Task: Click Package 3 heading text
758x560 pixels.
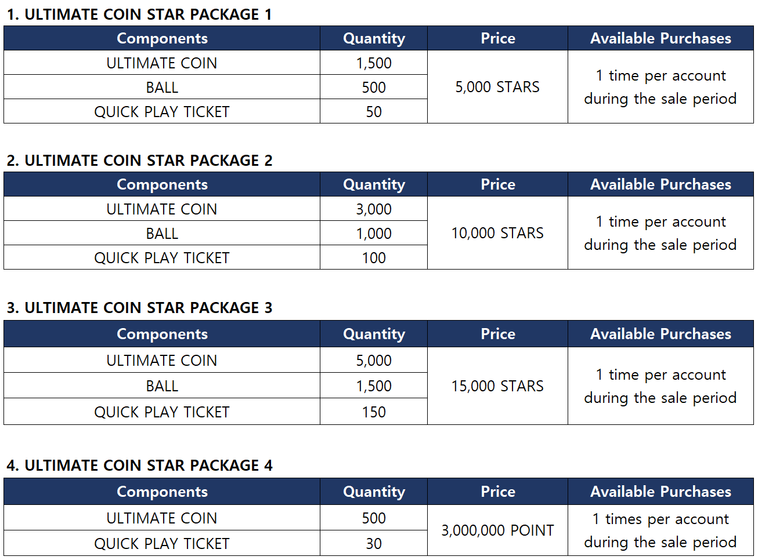Action: (139, 308)
